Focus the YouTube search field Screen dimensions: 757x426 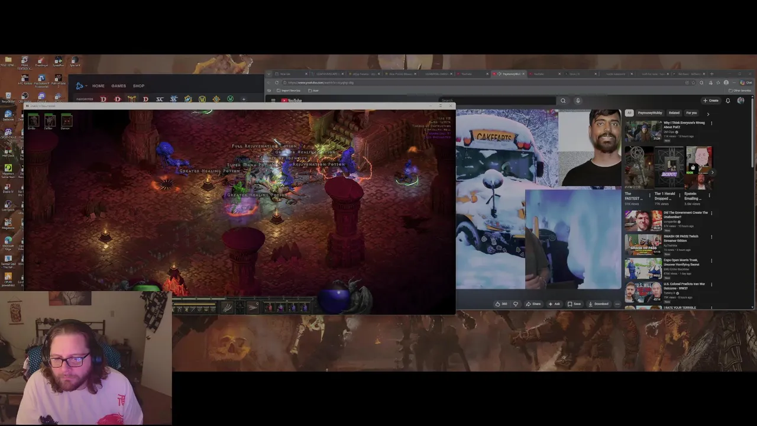(x=497, y=101)
